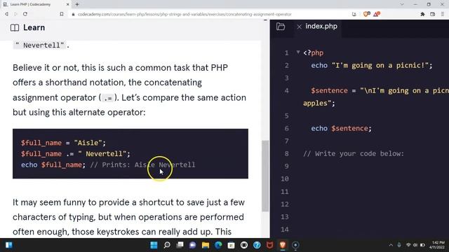This screenshot has width=449, height=252.
Task: Open the Brave wallet icon
Action: tap(433, 14)
